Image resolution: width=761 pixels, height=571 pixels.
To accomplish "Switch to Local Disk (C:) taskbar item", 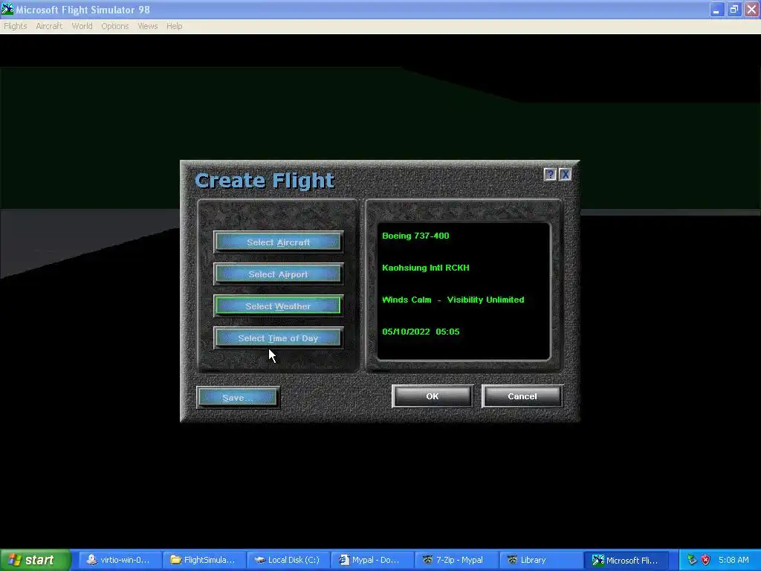I will pyautogui.click(x=288, y=561).
